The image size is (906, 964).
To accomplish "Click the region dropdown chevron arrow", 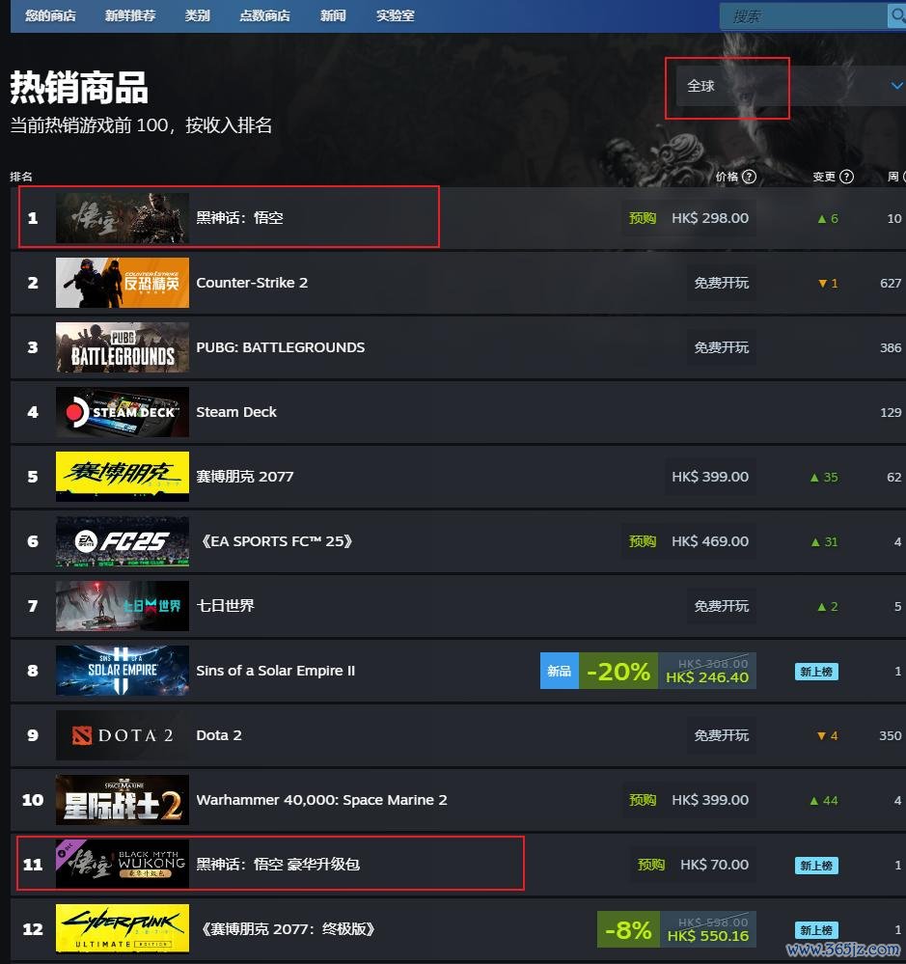I will click(896, 86).
